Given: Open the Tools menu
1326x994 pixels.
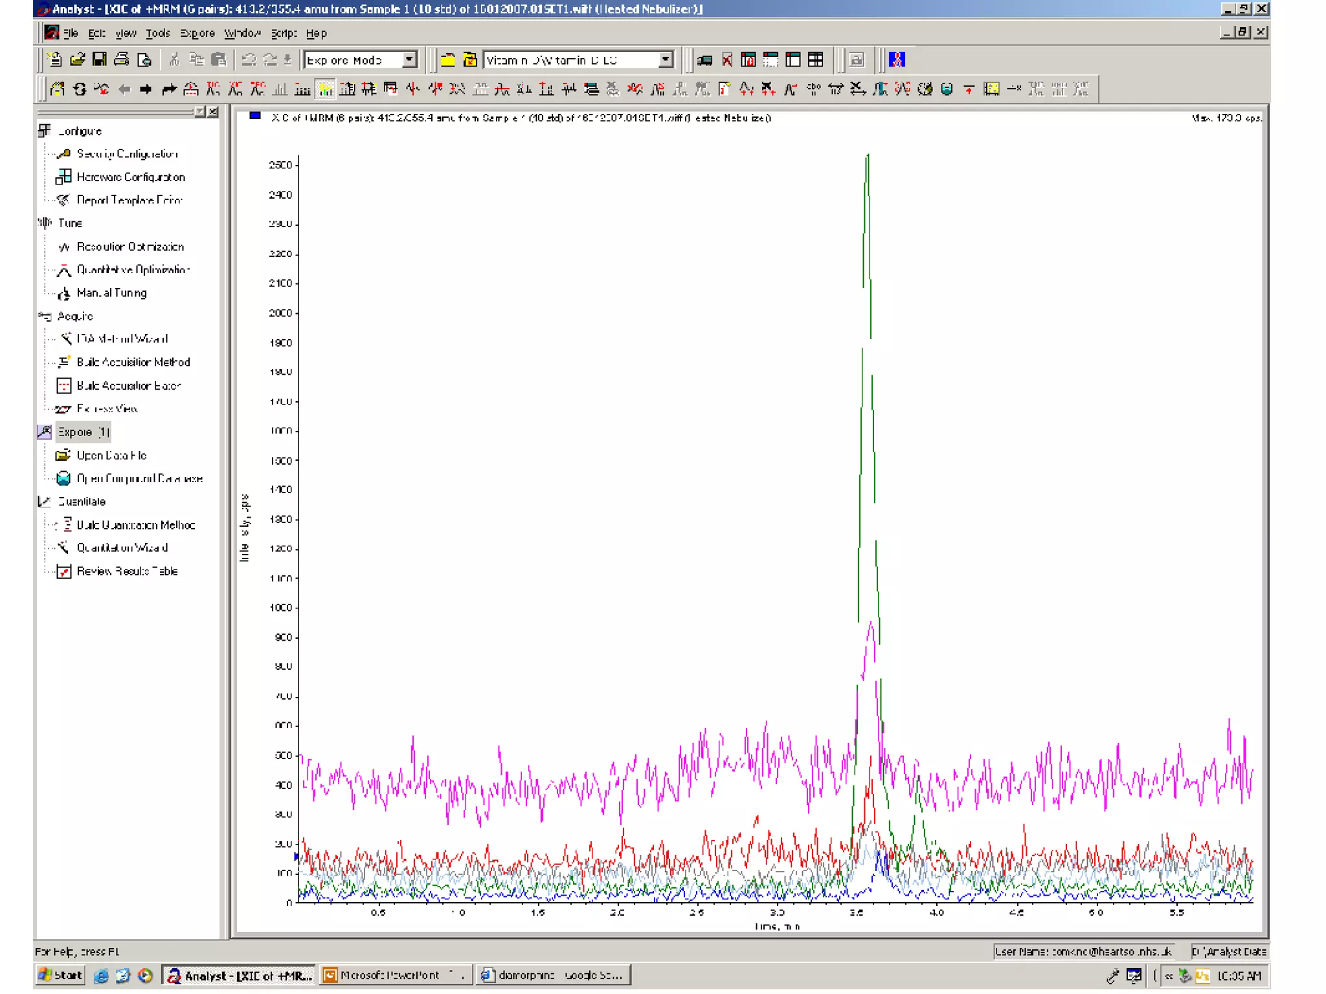Looking at the screenshot, I should pos(157,33).
